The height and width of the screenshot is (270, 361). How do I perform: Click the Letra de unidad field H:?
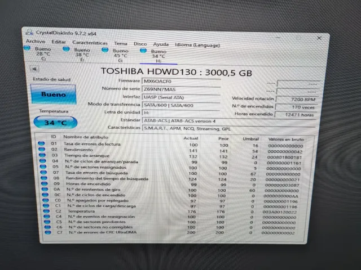182,112
